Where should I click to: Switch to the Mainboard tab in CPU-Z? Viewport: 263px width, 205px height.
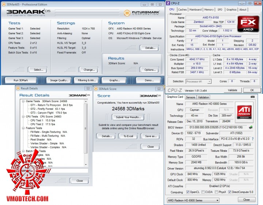coord(195,9)
